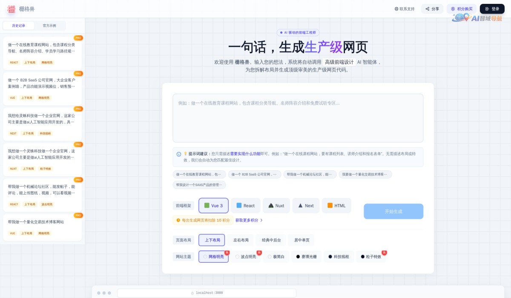Click the NUXT tag on the history card
Image resolution: width=511 pixels, height=298 pixels.
click(x=13, y=169)
